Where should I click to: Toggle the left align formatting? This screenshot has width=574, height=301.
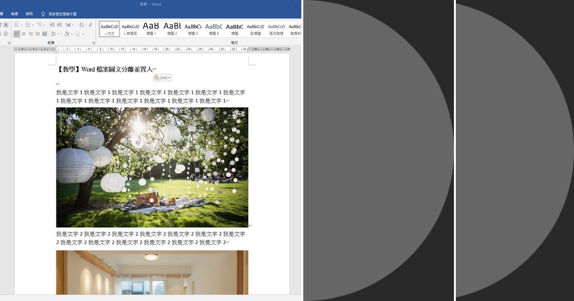tap(17, 33)
